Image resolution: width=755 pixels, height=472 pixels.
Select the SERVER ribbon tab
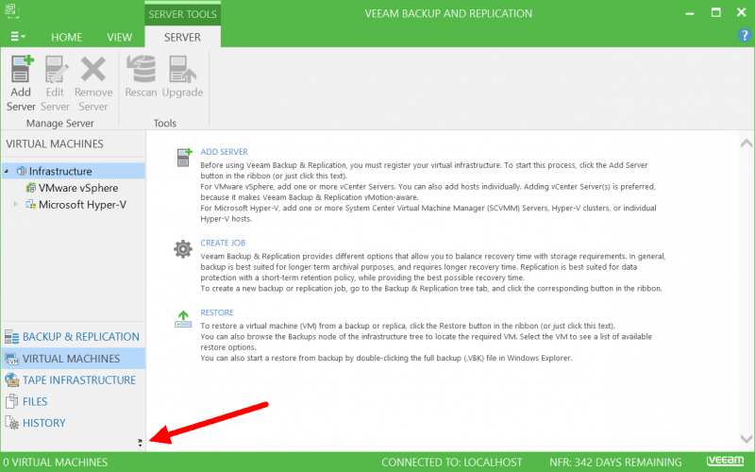[182, 37]
